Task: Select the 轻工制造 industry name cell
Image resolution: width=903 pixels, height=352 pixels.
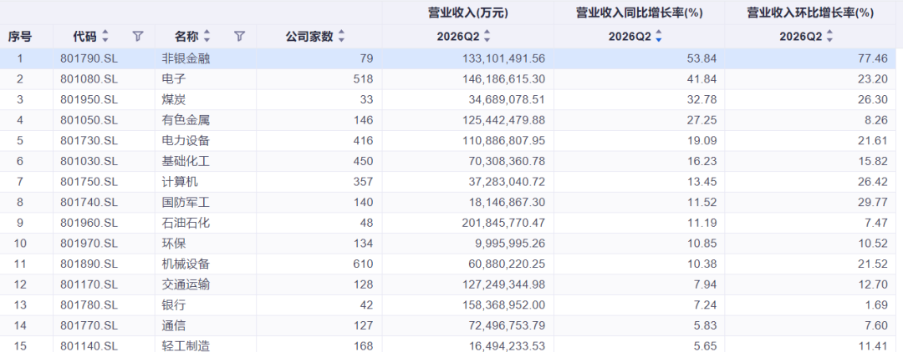Action: tap(186, 345)
